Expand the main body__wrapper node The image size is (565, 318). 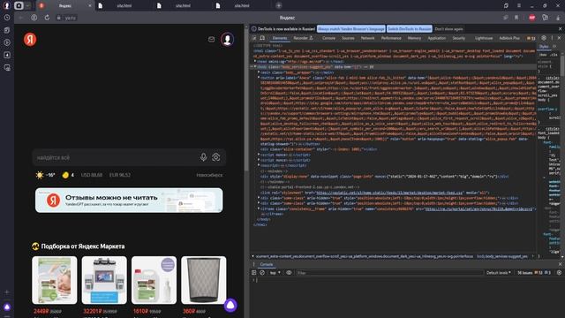(x=259, y=72)
